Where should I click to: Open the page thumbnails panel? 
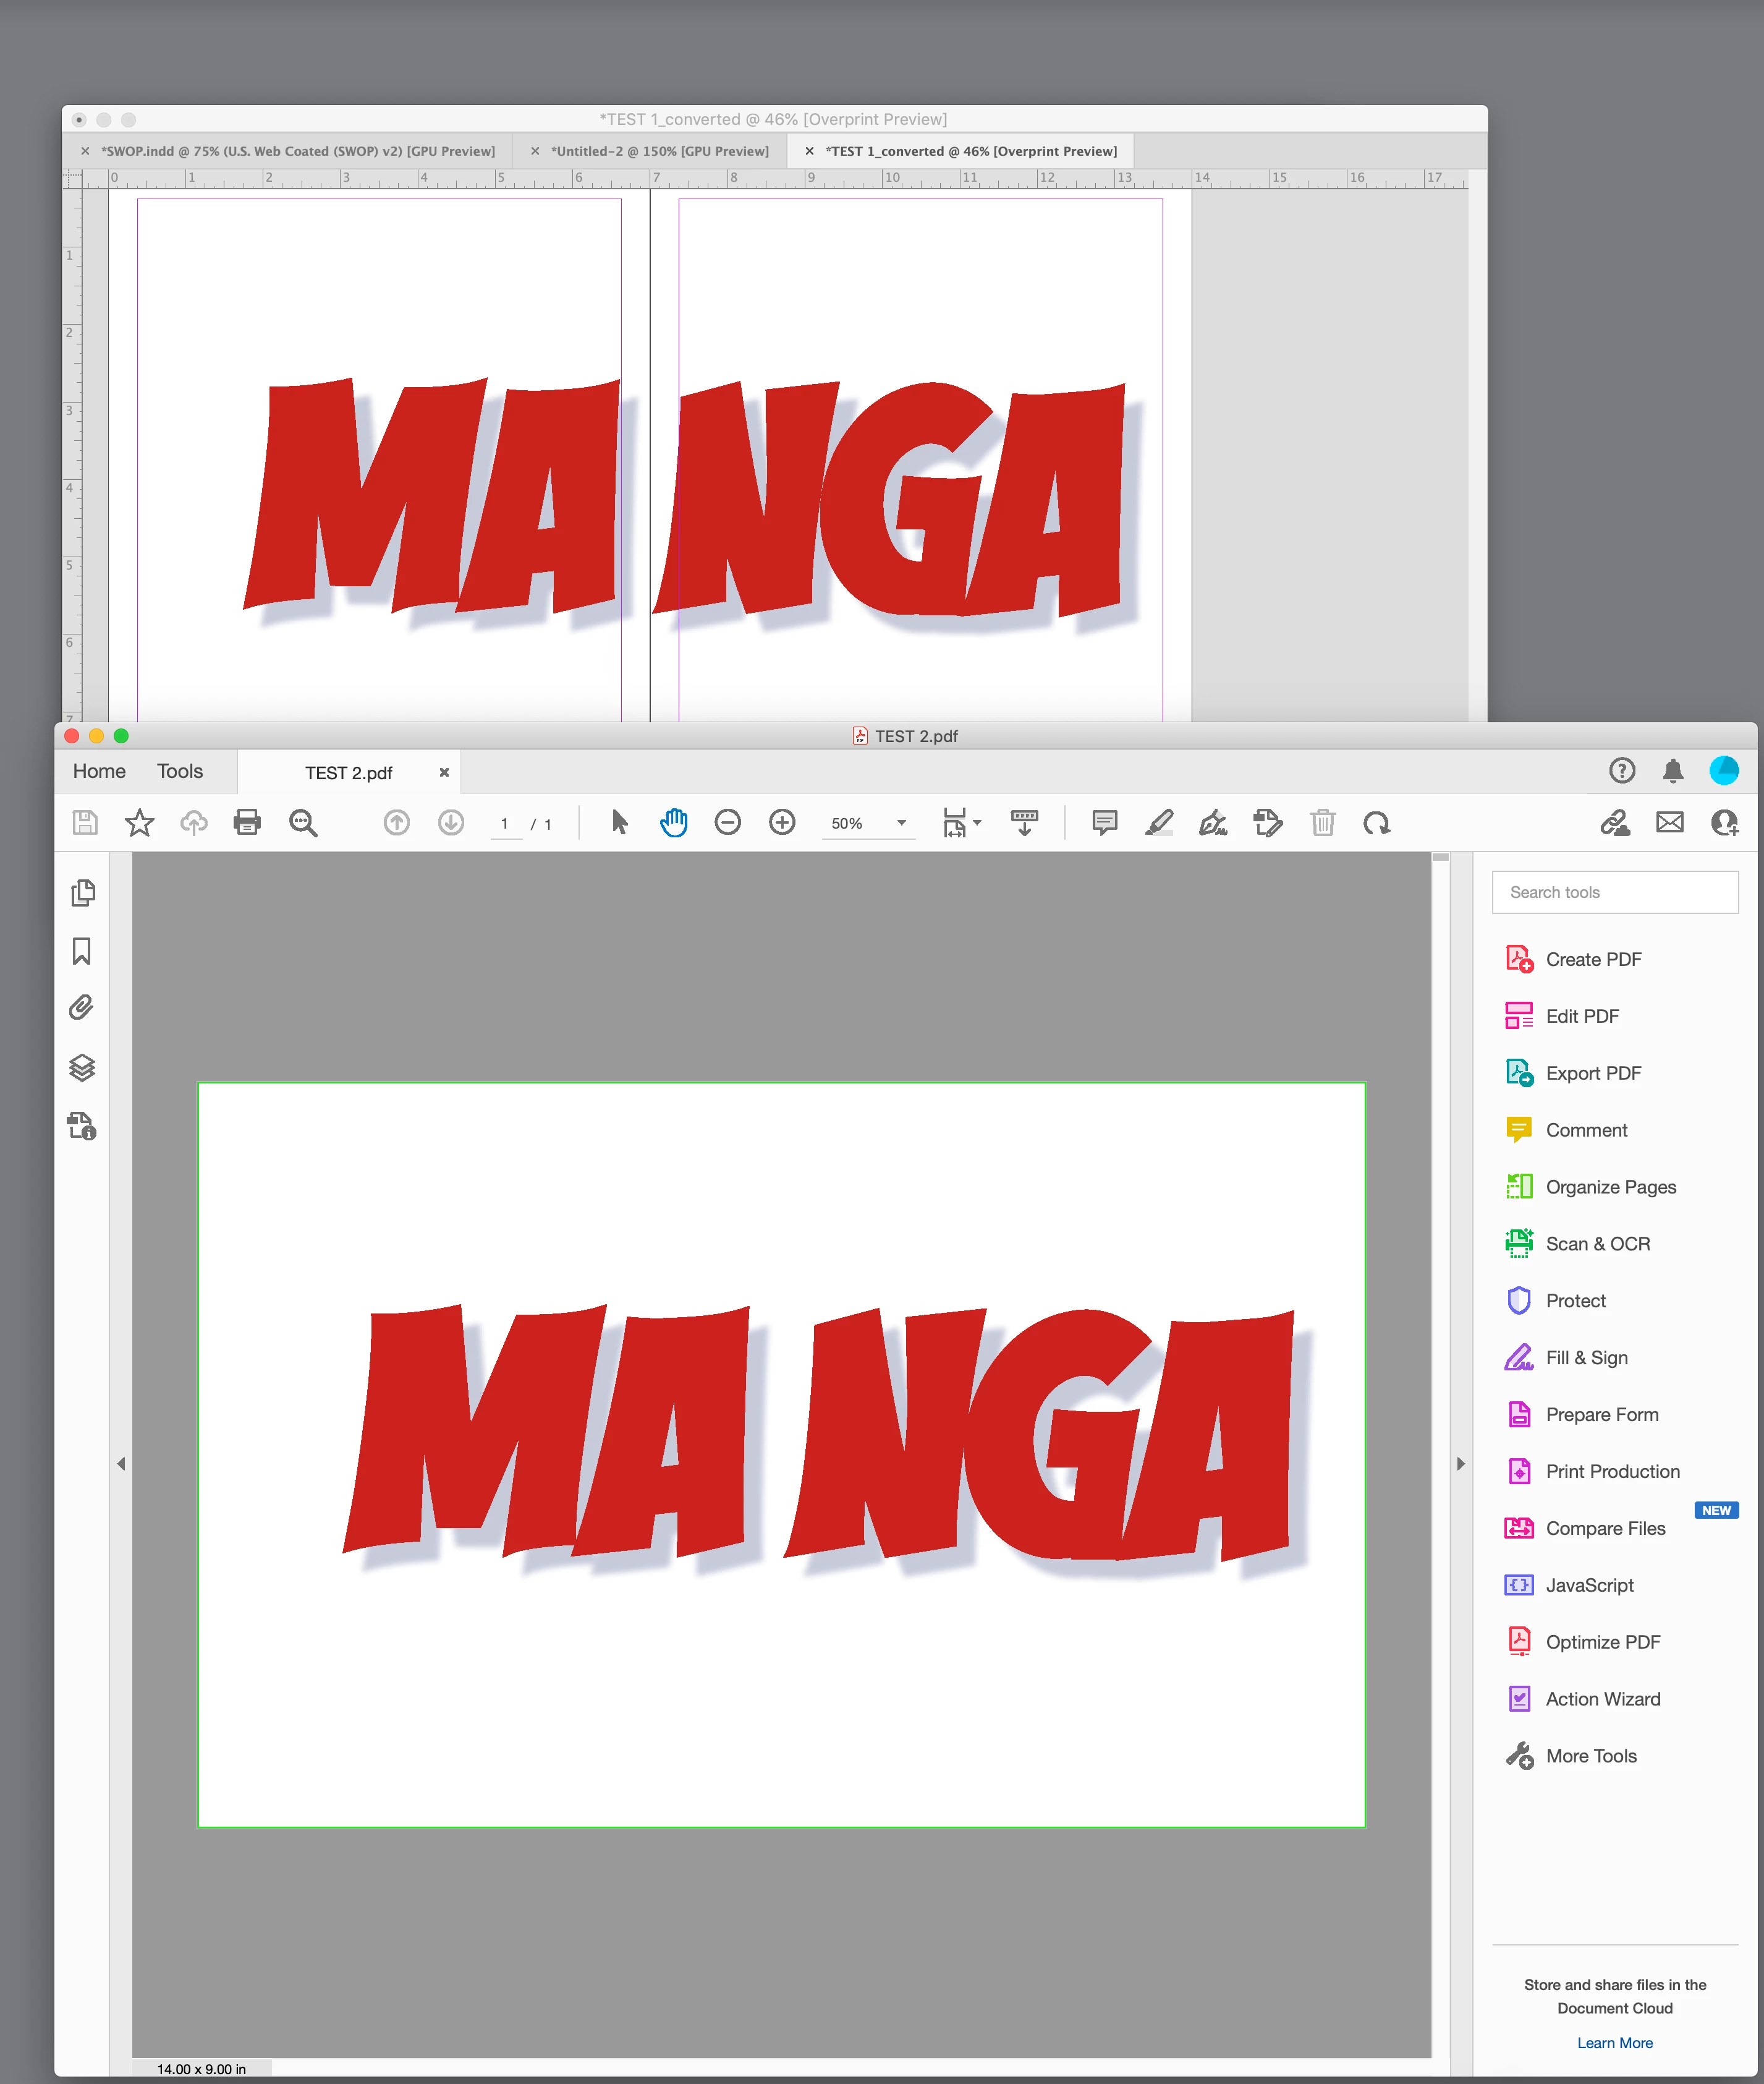coord(82,892)
